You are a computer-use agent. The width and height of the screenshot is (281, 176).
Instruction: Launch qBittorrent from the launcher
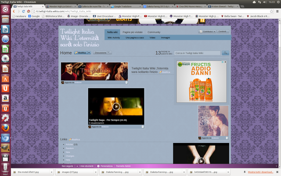pyautogui.click(x=5, y=39)
